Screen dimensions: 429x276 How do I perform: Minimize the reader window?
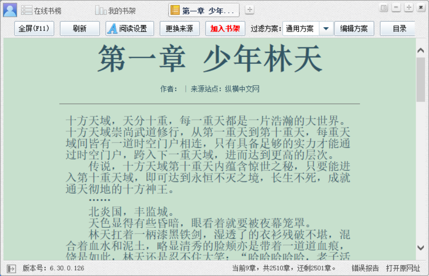point(396,8)
